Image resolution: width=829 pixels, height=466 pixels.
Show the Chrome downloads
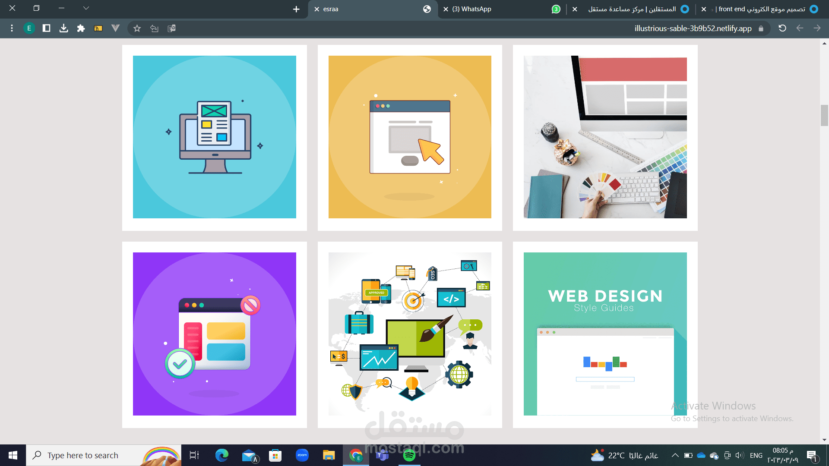pyautogui.click(x=63, y=28)
